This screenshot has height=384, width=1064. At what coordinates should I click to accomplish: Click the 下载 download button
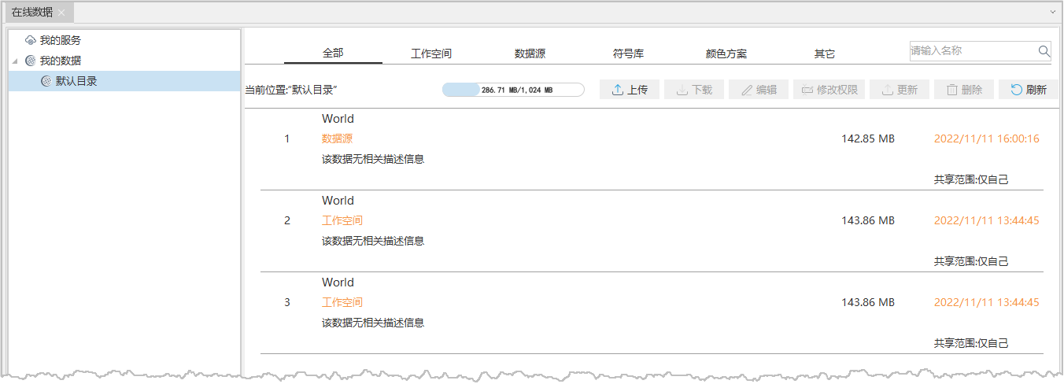pos(694,90)
